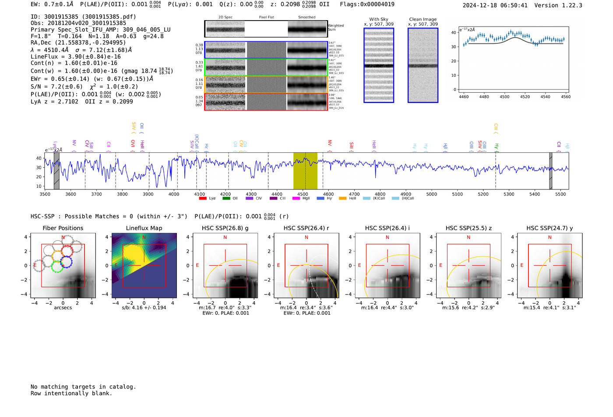This screenshot has height=417, width=613.
Task: Select the blue-bordered 2D spectrum fiber row
Action: [266, 50]
